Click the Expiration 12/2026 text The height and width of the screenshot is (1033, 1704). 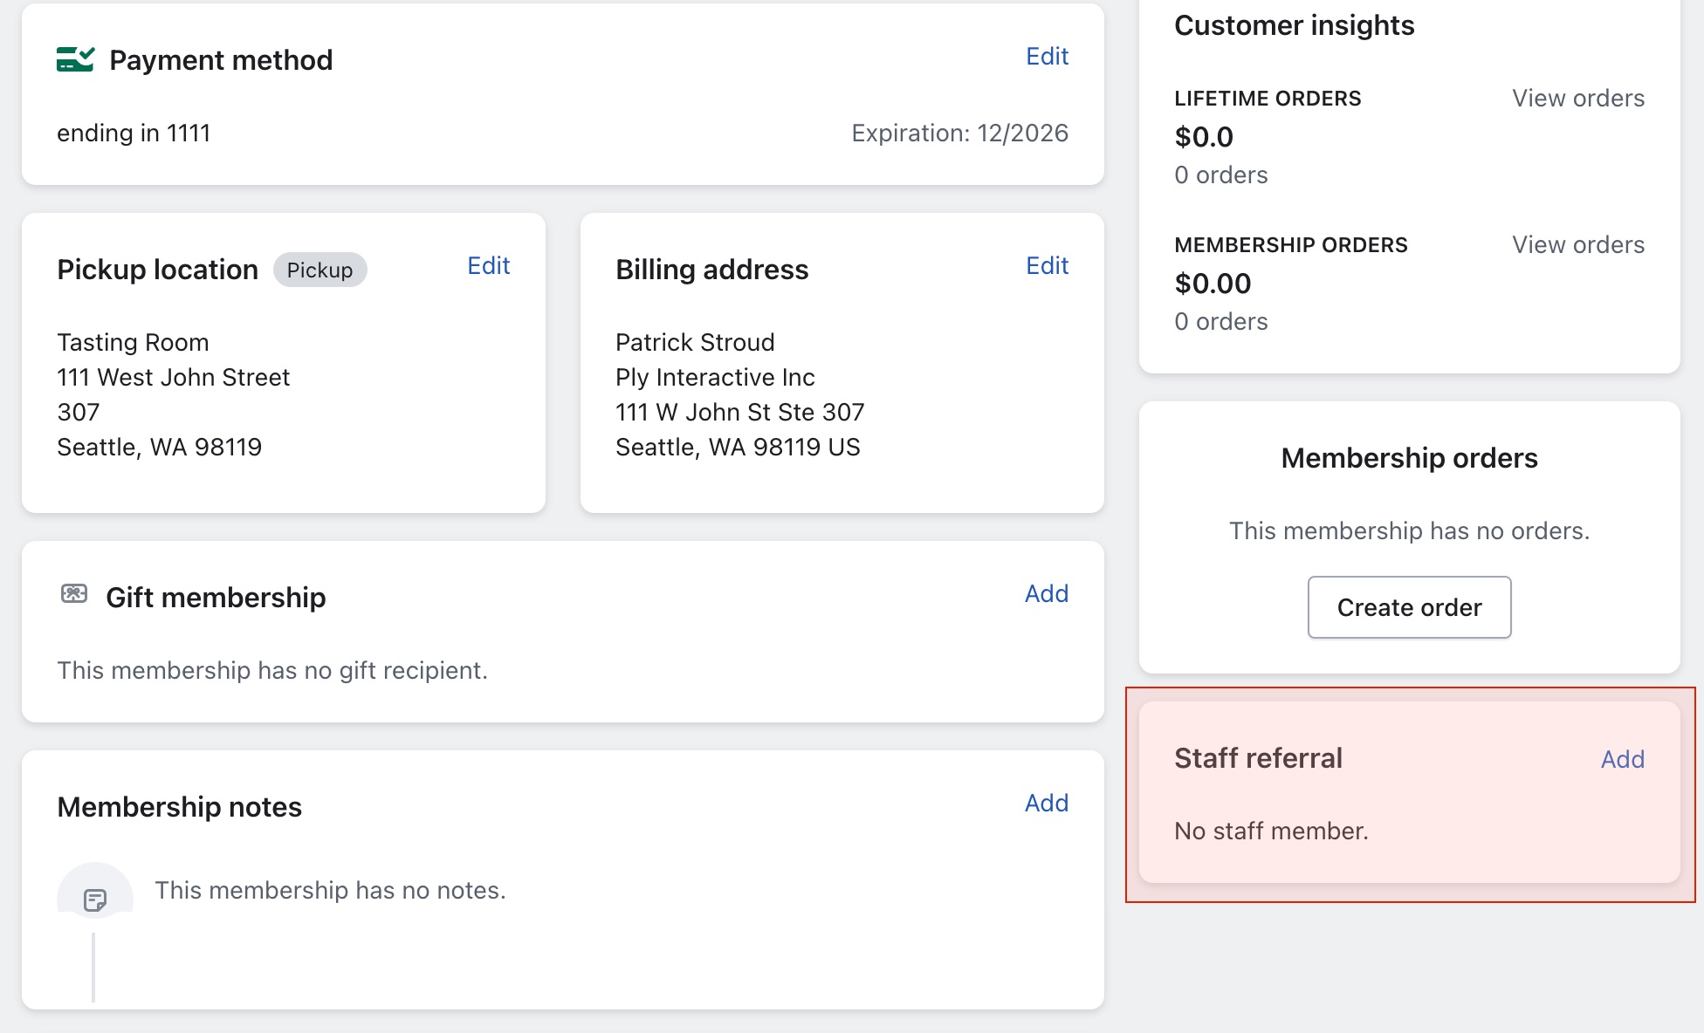coord(959,133)
